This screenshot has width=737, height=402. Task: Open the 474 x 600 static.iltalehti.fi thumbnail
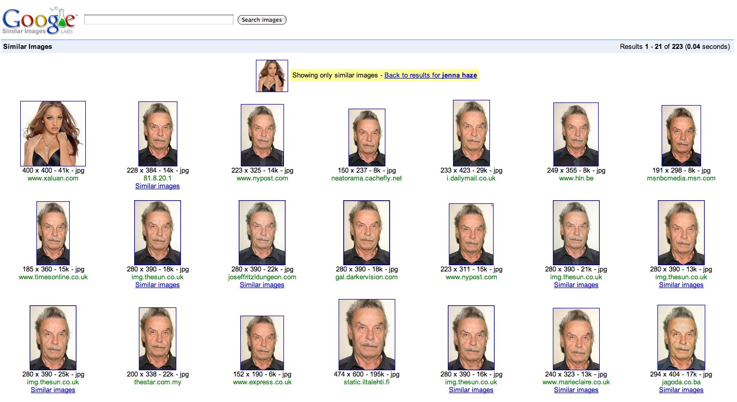[x=367, y=334]
